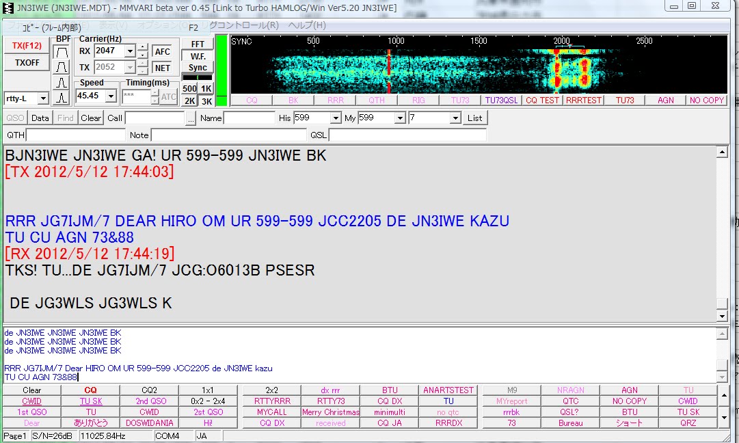739x443 pixels.
Task: Click the RTTY73 macro button
Action: (331, 401)
